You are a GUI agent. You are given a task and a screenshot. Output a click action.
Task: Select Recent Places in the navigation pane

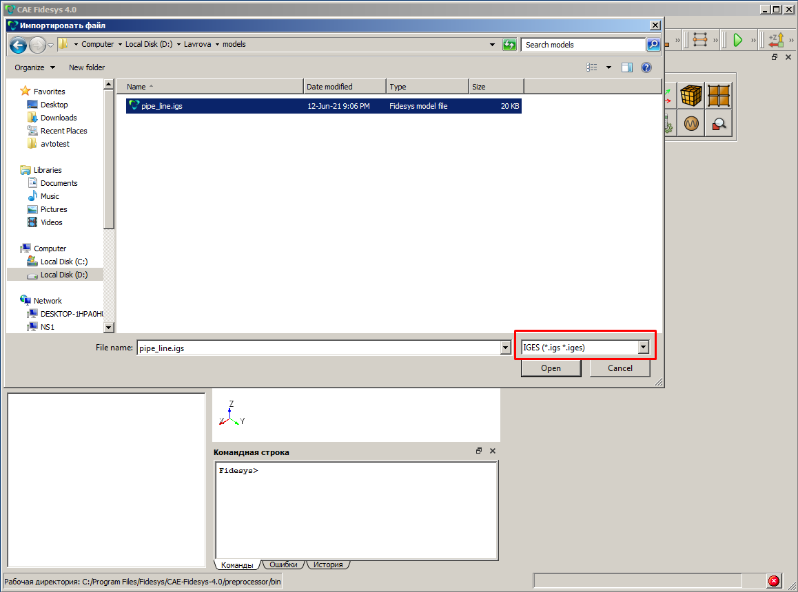(63, 131)
